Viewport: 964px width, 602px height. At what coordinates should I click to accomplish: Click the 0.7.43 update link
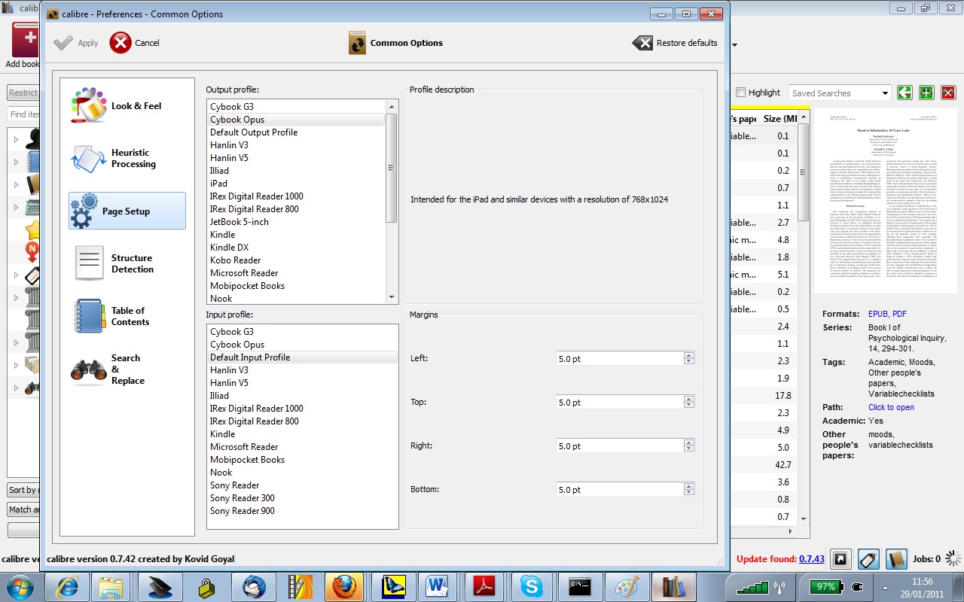coord(812,559)
